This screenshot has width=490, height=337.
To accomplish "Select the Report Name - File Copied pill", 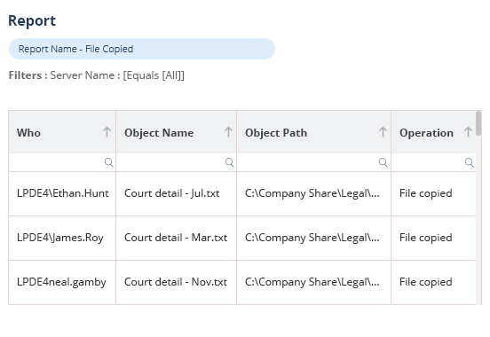I will click(x=142, y=49).
